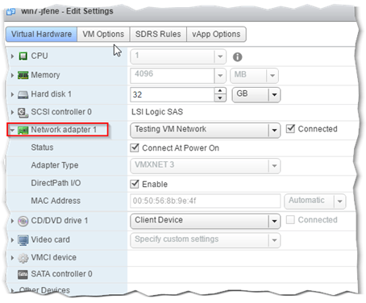Click the SATA controller 0 icon
Viewport: 366px width, 303px height.
pos(23,274)
